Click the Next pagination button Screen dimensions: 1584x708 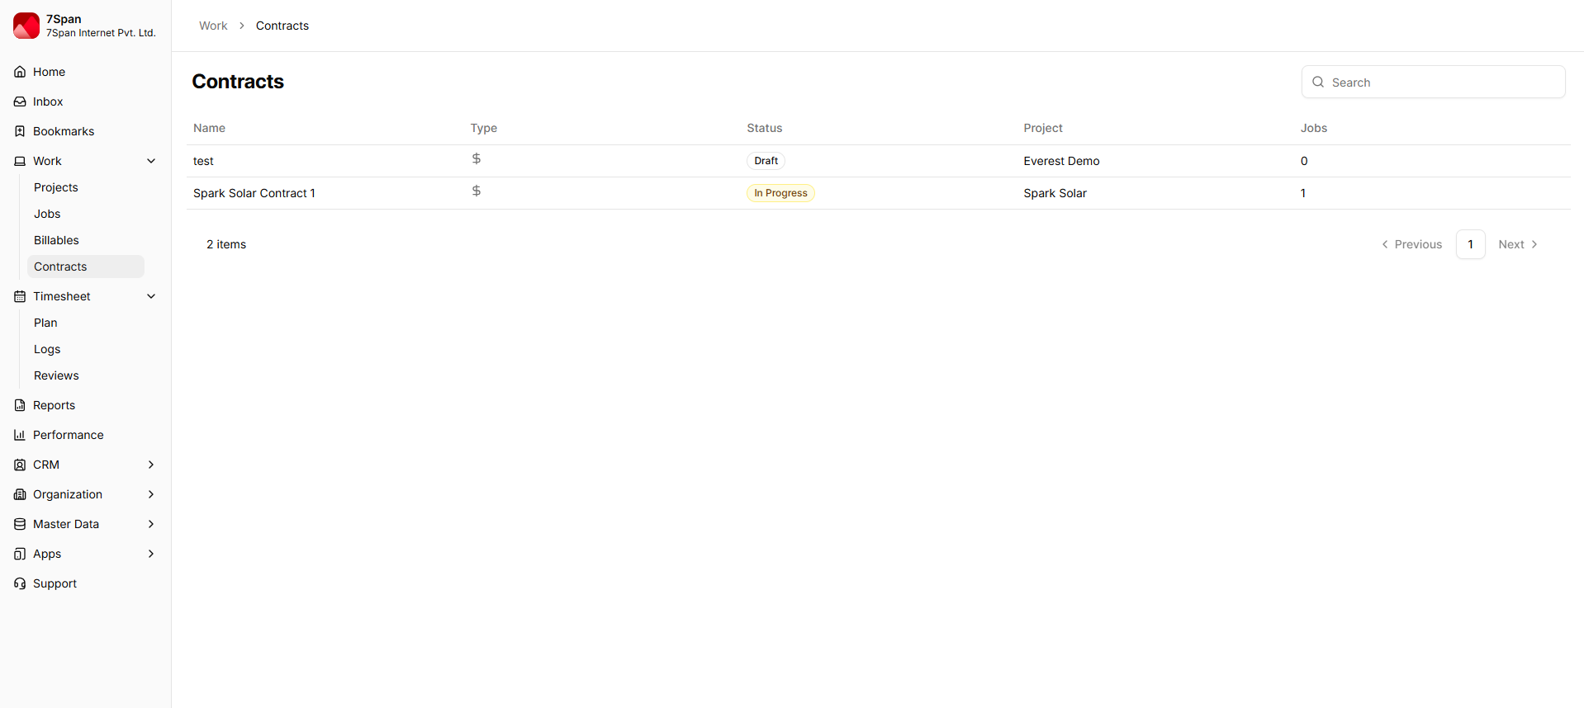coord(1517,244)
